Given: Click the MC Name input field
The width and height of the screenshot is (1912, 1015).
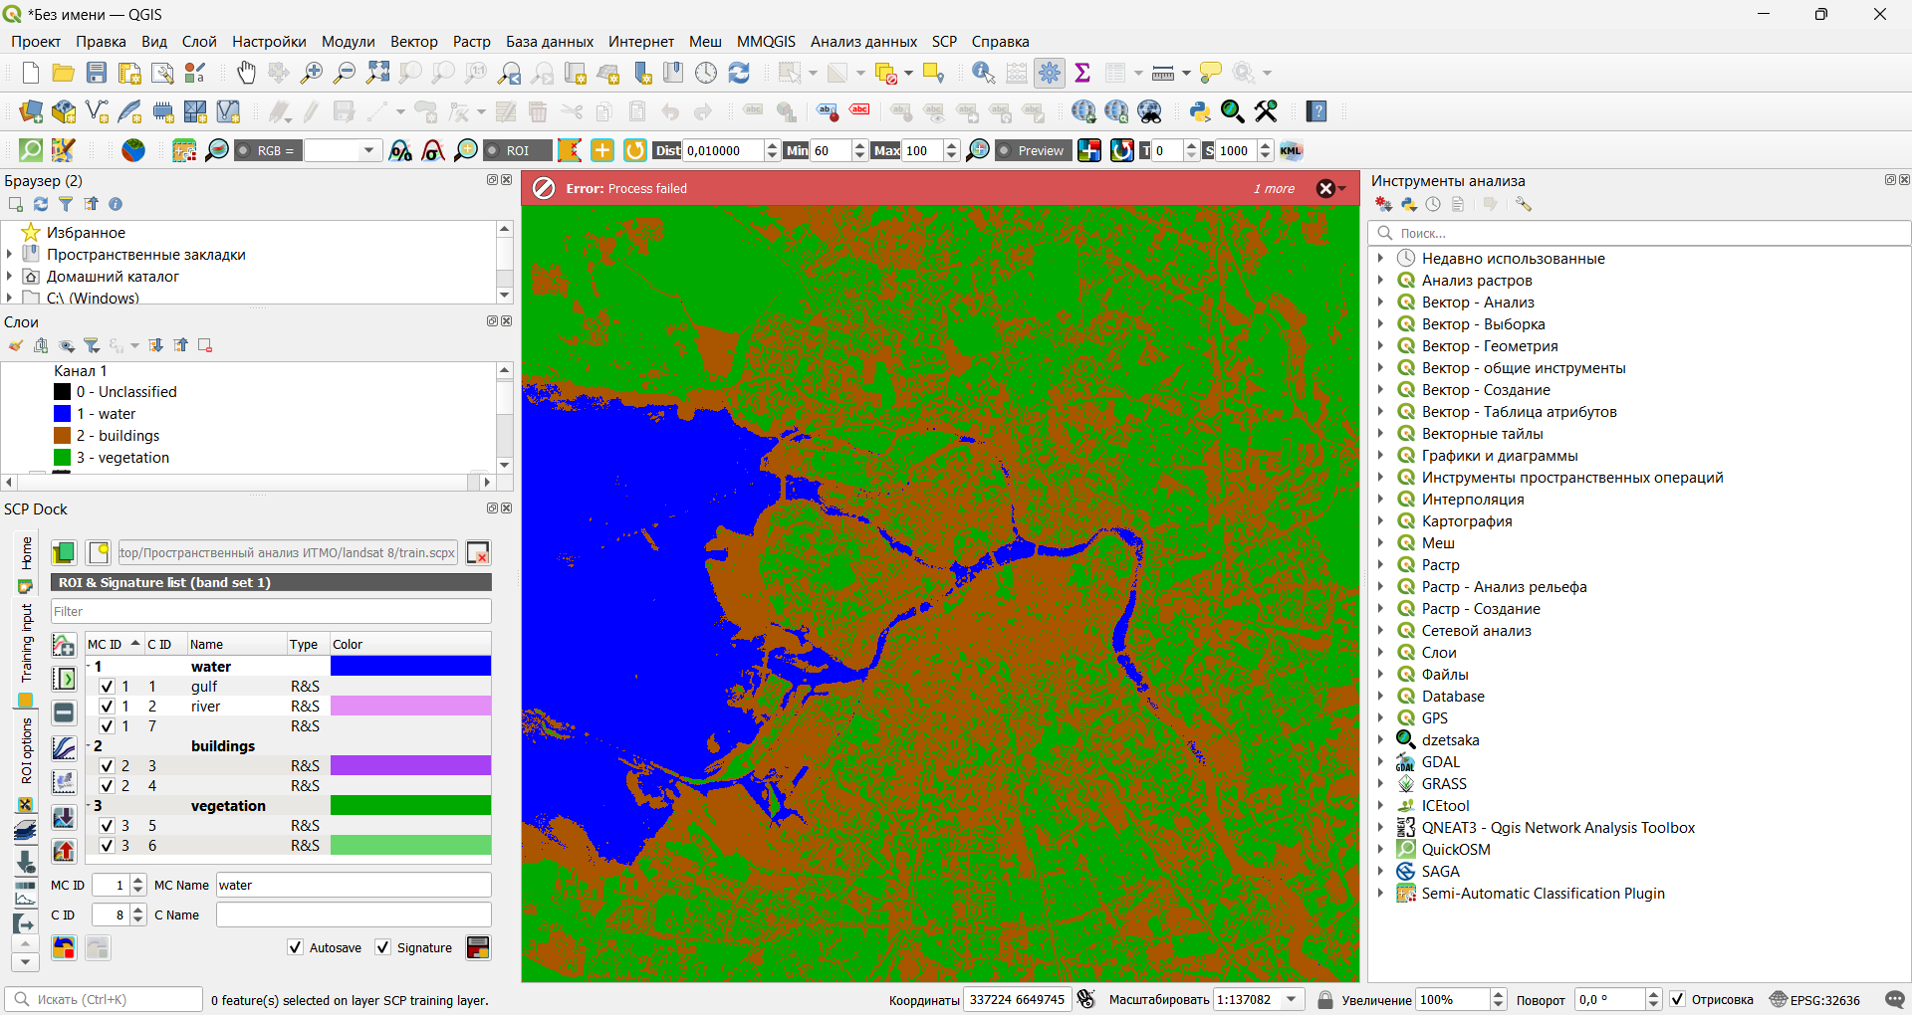Looking at the screenshot, I should (x=354, y=886).
